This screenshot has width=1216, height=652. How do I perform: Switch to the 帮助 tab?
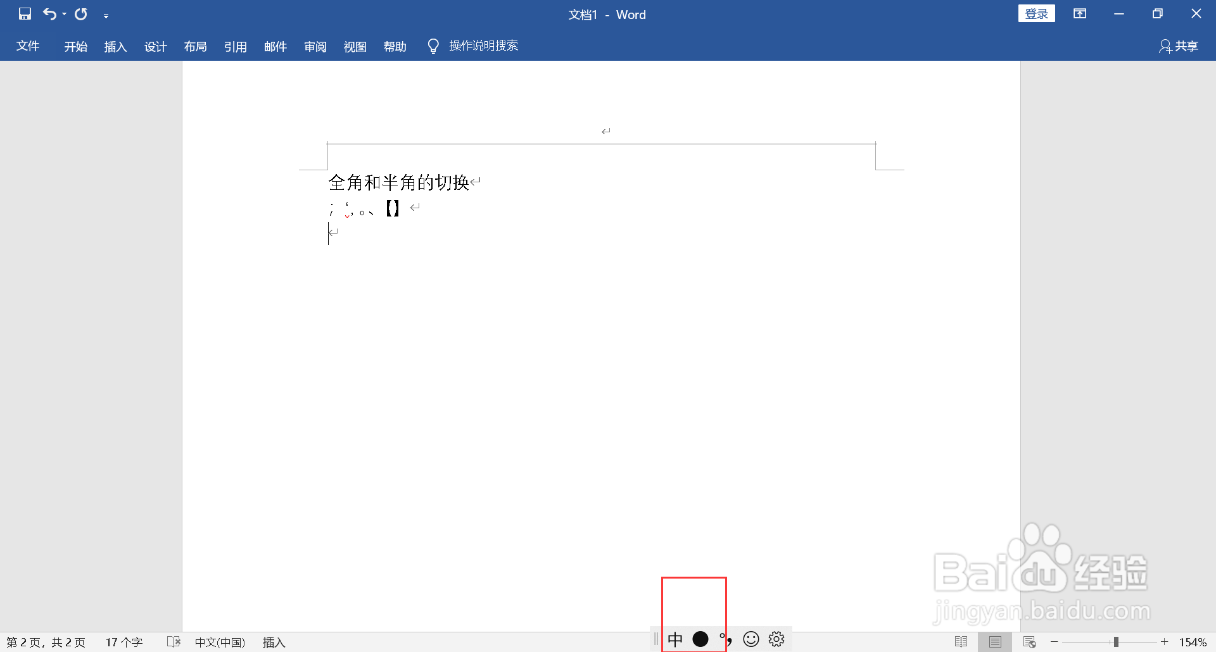[x=395, y=46]
